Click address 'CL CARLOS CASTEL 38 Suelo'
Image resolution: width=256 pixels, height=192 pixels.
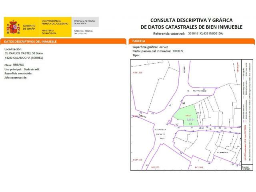pyautogui.click(x=24, y=53)
